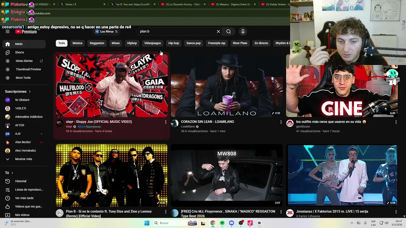Play the Plan B band video thumbnail
The width and height of the screenshot is (406, 228).
click(112, 175)
